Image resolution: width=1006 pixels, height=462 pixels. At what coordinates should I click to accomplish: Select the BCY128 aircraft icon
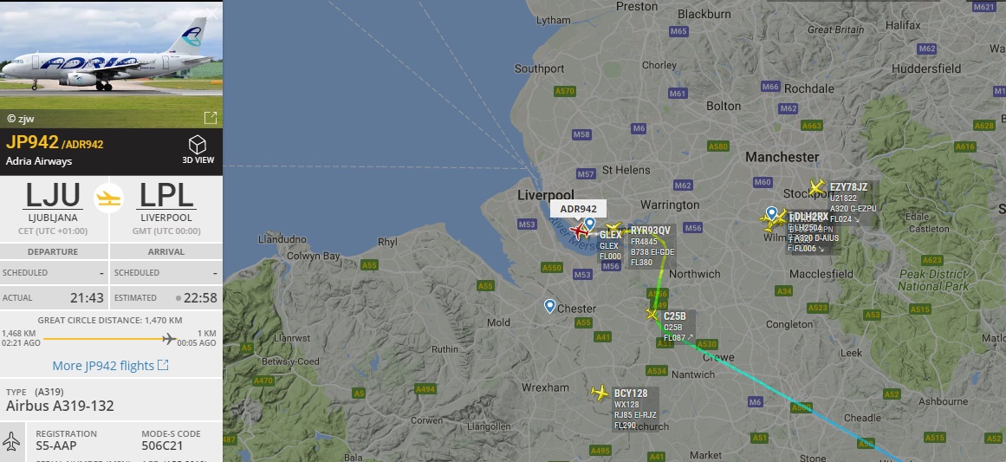[600, 392]
